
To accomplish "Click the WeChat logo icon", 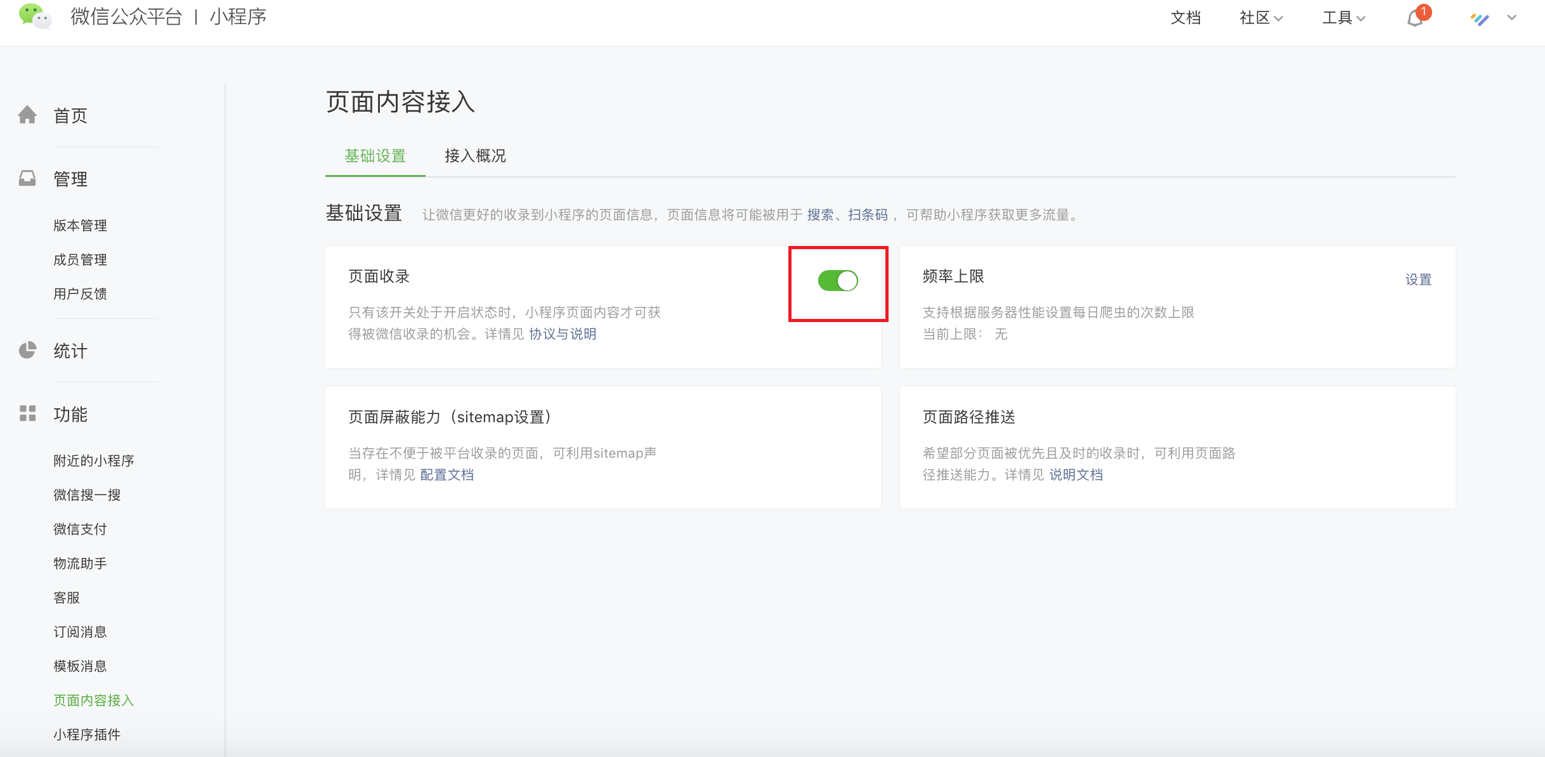I will tap(34, 16).
